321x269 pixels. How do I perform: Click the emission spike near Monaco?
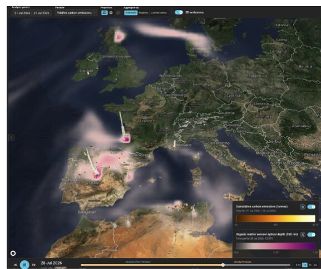click(x=175, y=143)
